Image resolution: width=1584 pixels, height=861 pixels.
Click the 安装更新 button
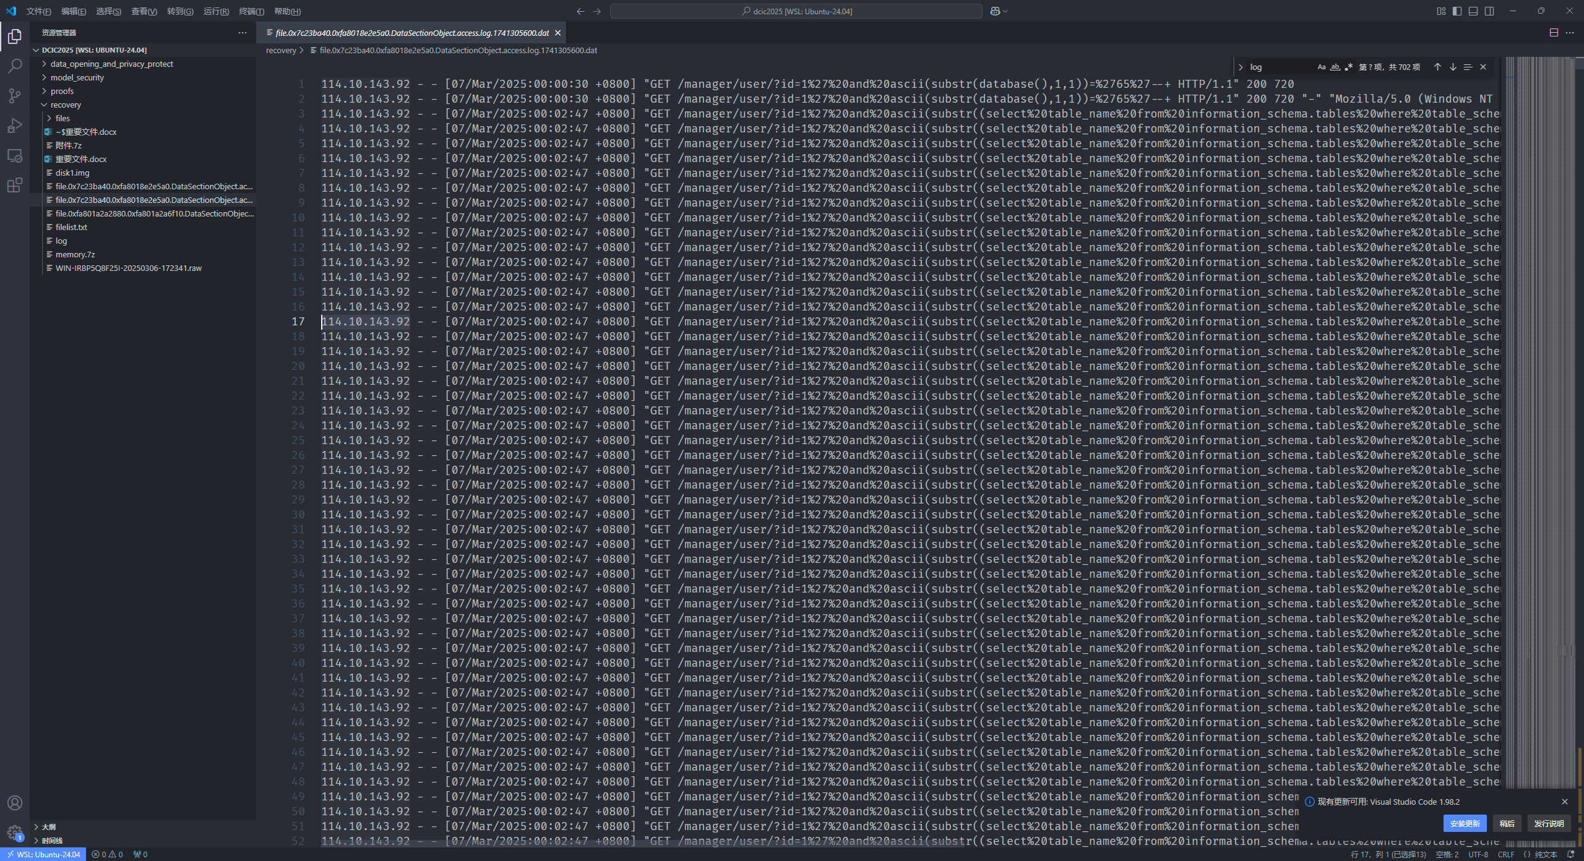[x=1465, y=823]
